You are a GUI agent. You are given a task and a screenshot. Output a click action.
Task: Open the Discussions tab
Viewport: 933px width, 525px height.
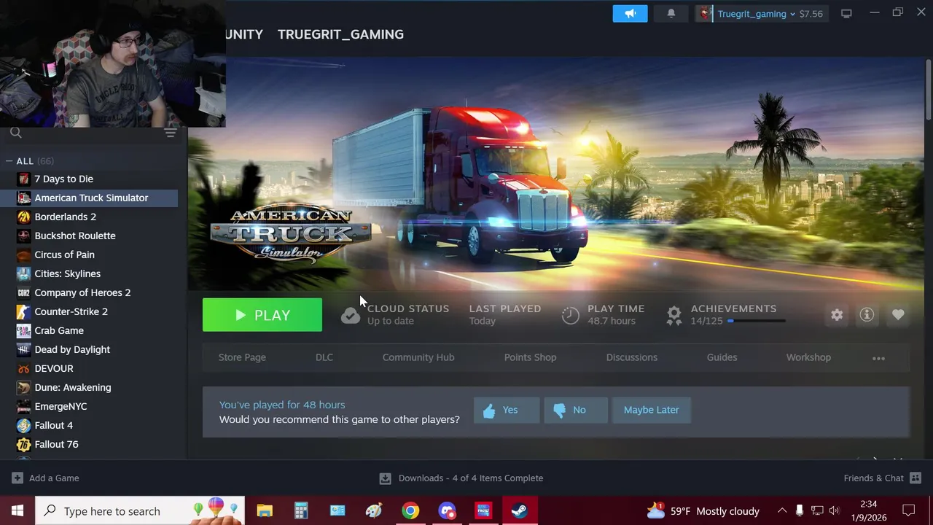click(x=632, y=357)
